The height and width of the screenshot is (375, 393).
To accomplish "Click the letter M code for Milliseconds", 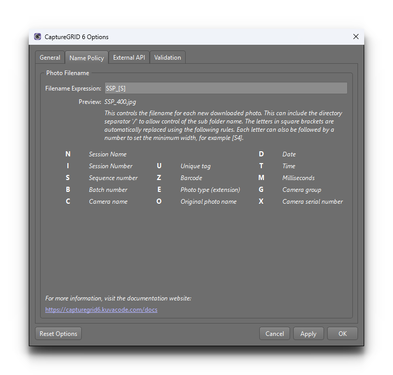I will [261, 177].
